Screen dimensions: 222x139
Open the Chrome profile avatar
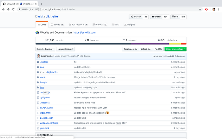click(x=214, y=9)
